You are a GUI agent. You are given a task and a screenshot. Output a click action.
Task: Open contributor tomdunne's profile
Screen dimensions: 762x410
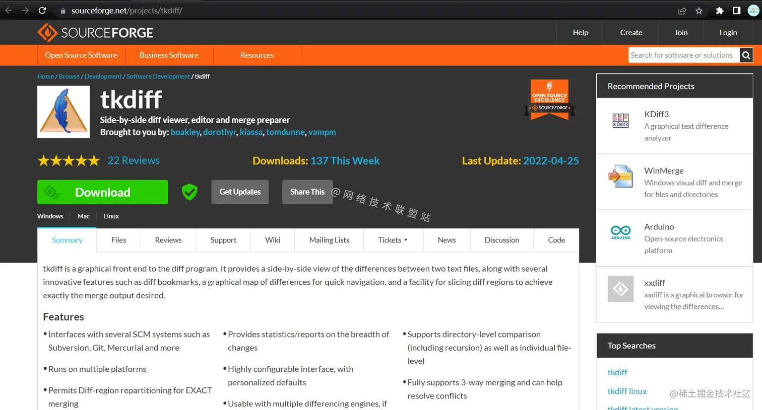(285, 132)
